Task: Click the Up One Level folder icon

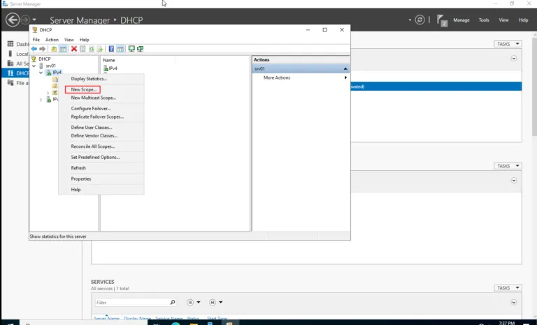Action: click(54, 49)
